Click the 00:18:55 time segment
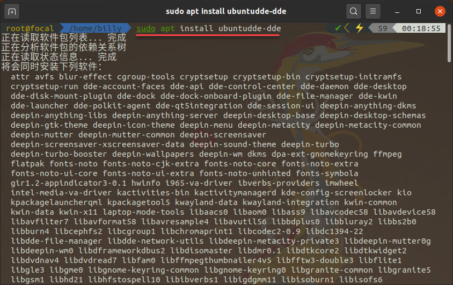Image resolution: width=453 pixels, height=285 pixels. click(421, 28)
